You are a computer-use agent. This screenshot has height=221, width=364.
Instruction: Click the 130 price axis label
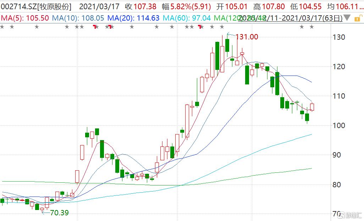pos(339,37)
